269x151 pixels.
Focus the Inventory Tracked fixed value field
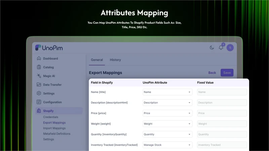point(222,145)
